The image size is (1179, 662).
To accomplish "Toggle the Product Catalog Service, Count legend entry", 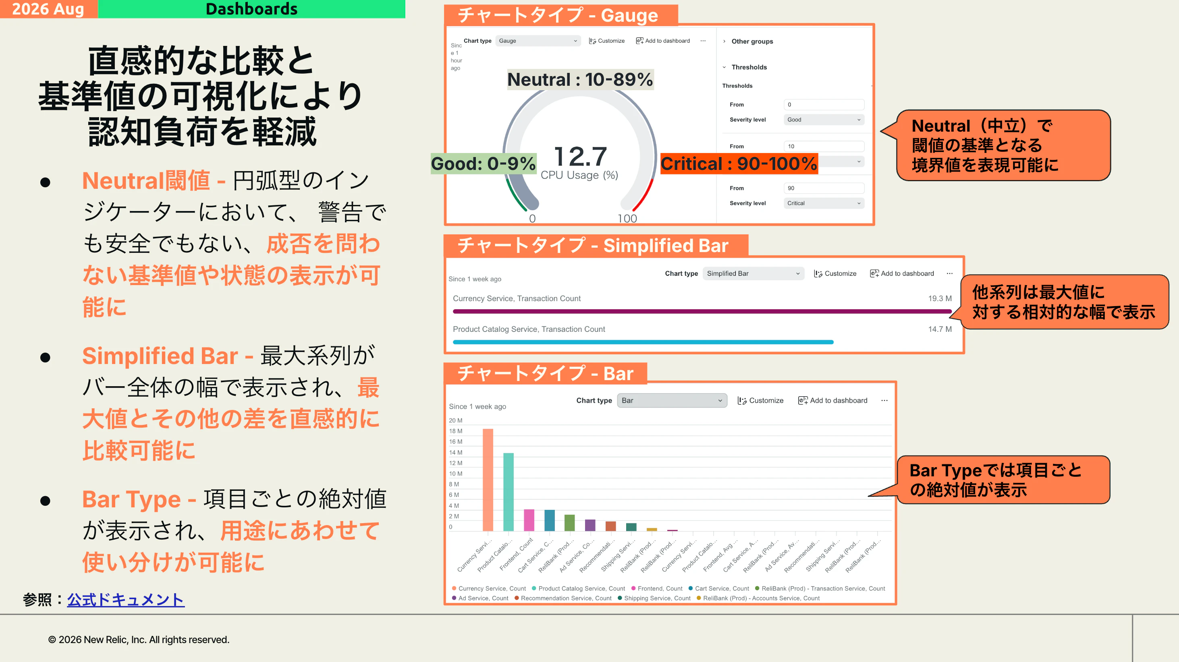I will point(578,588).
